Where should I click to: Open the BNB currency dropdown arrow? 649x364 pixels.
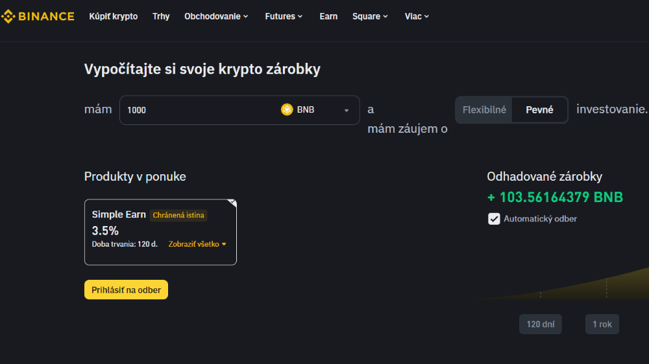point(347,110)
